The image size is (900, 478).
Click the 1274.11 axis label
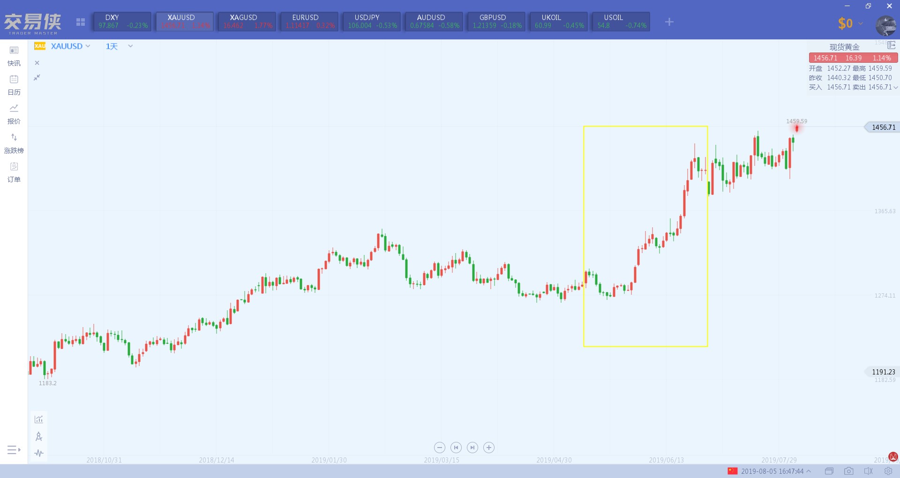pos(885,296)
